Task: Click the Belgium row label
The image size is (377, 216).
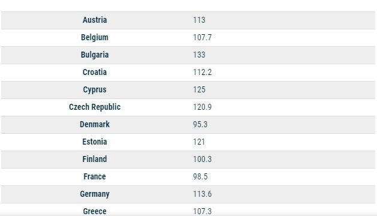Action: (x=95, y=37)
